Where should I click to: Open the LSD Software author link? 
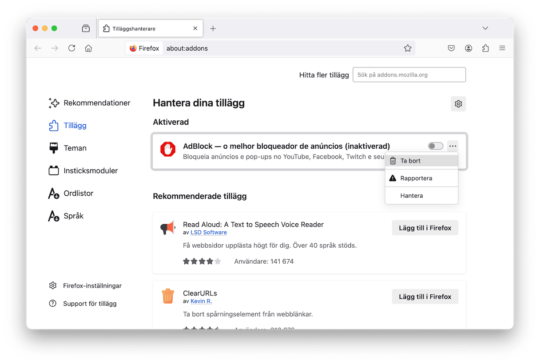click(209, 233)
